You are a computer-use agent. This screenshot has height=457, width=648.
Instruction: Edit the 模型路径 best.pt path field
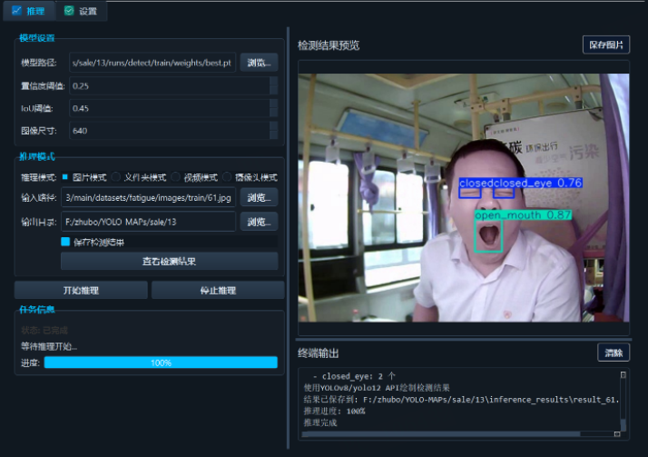coord(152,63)
